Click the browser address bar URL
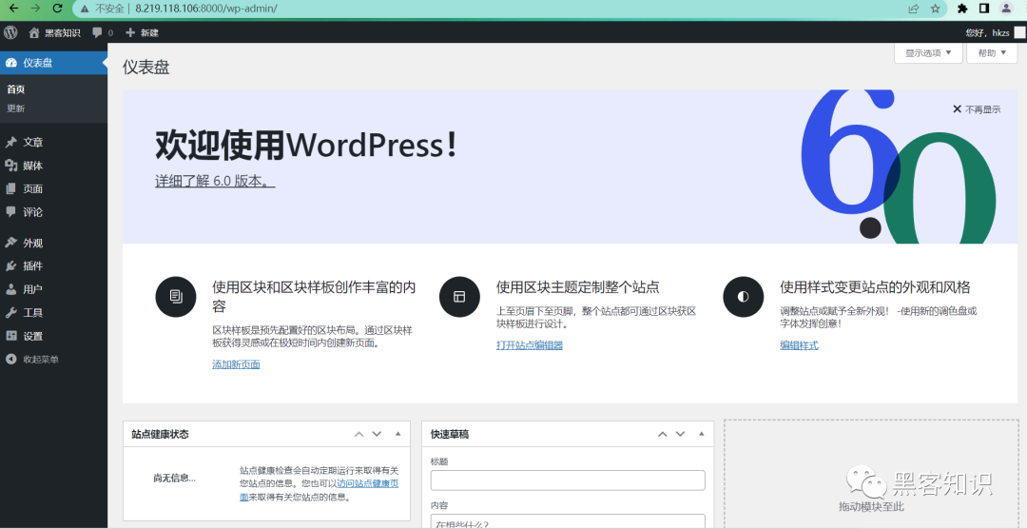 206,9
